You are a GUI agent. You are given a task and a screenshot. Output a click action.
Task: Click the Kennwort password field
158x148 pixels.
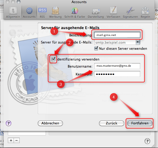(117, 74)
